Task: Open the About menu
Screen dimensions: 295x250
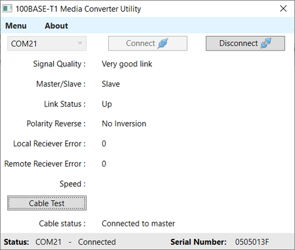Action: point(56,26)
